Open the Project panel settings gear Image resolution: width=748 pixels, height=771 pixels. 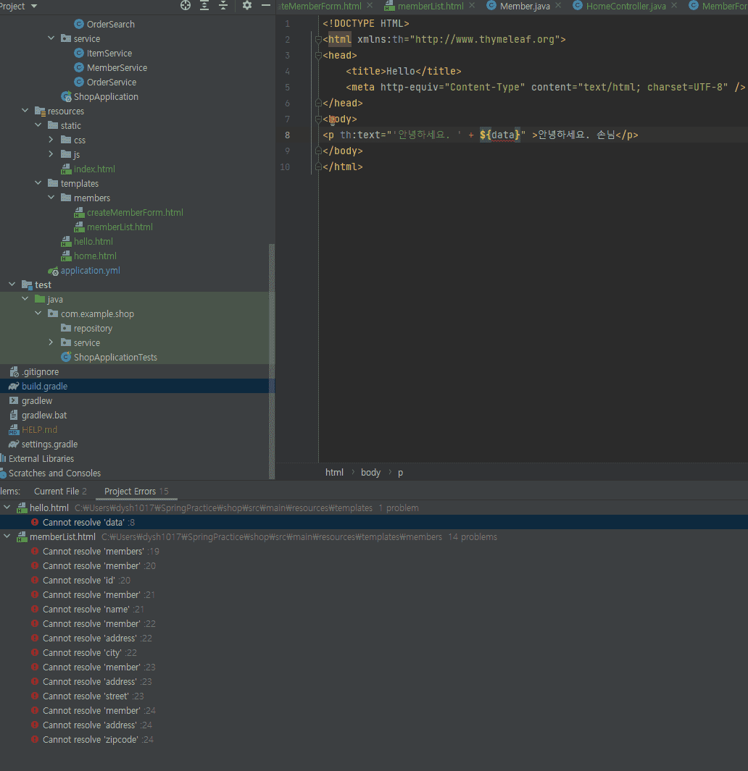point(246,5)
